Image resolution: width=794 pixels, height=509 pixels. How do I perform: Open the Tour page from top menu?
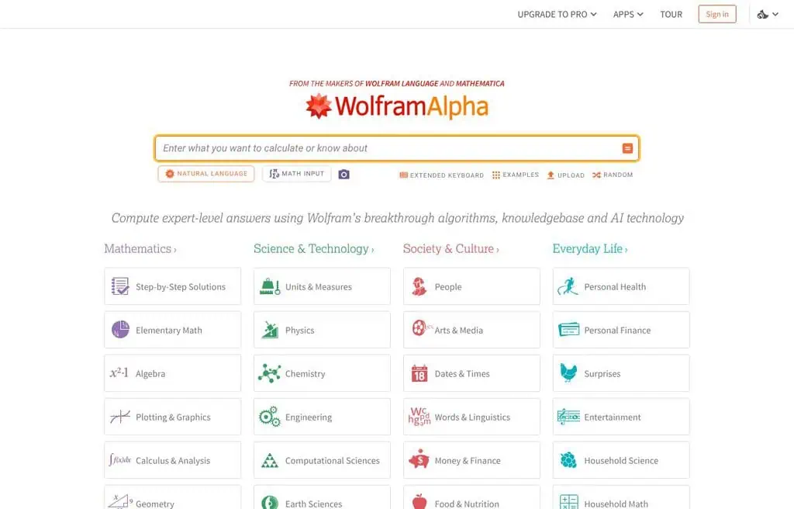(671, 14)
